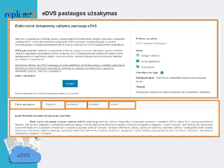Click the Verslo subjektams briefcase icon
Screen dimensions: 224x168
pos(138,61)
